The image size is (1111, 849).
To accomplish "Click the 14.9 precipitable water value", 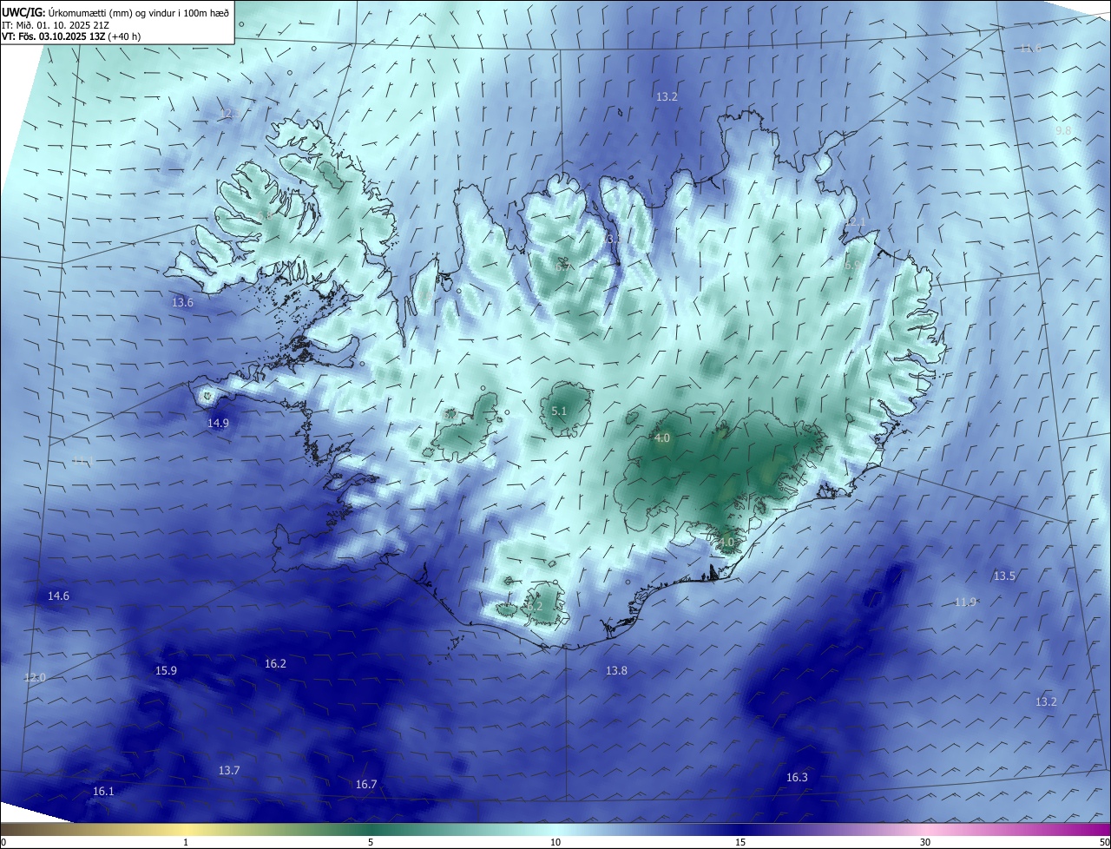I will [x=218, y=424].
